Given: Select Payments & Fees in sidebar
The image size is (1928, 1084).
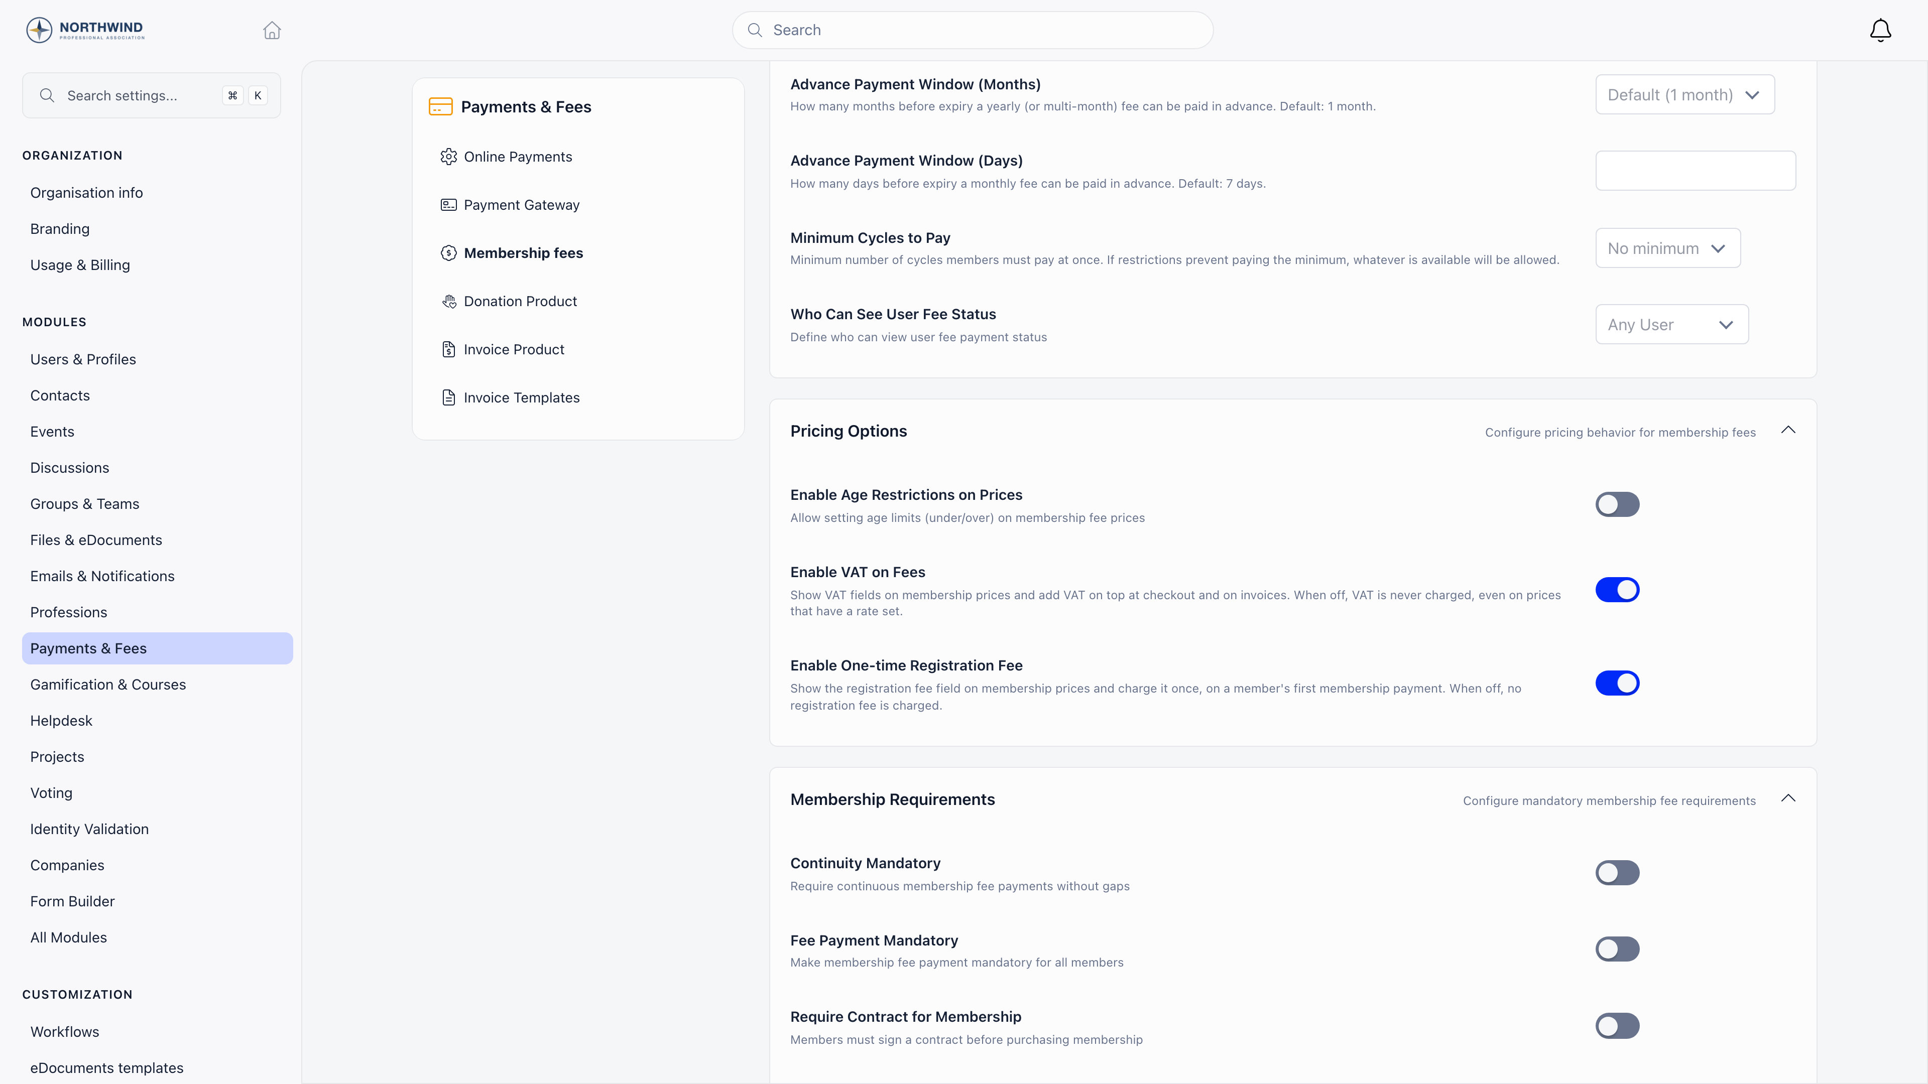Looking at the screenshot, I should [x=157, y=648].
